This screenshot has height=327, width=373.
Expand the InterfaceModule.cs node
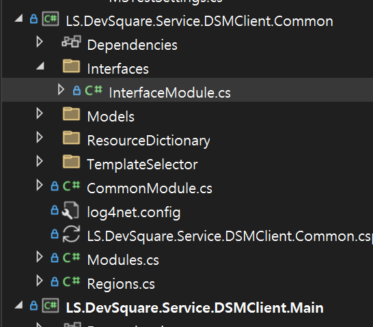pyautogui.click(x=61, y=90)
